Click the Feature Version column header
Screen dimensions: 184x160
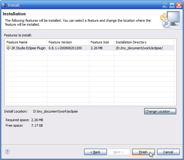[x=68, y=42]
